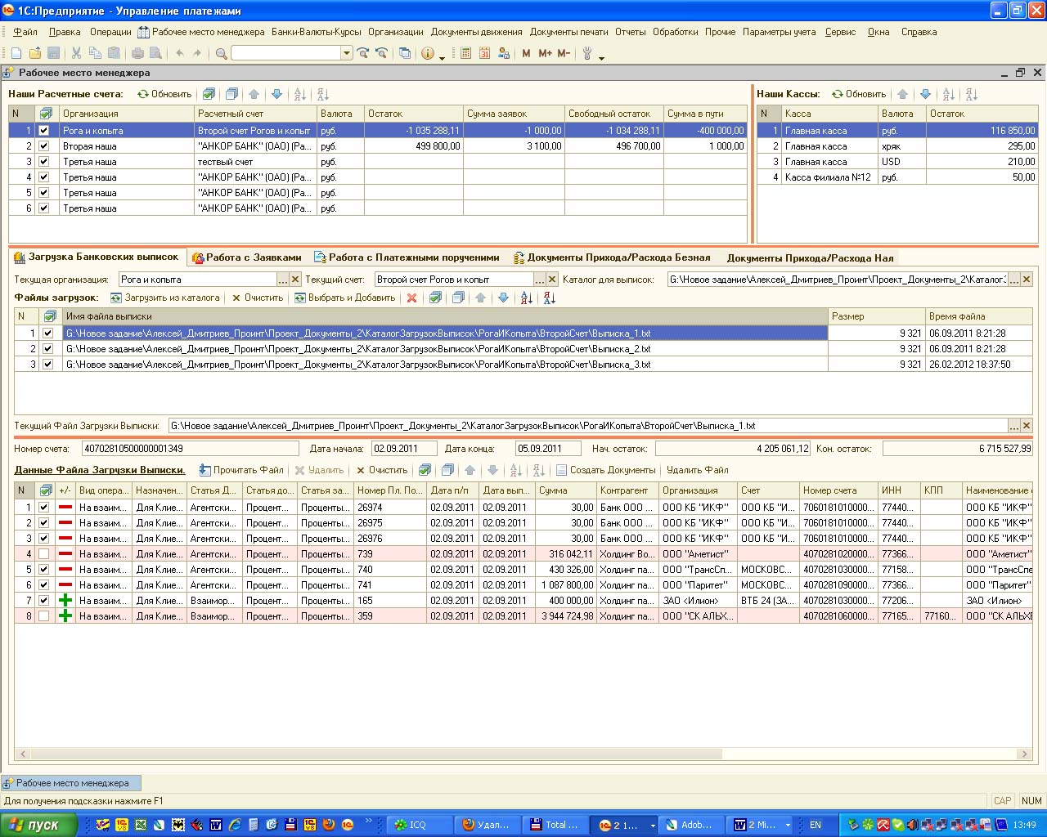Open the Операции menu
This screenshot has height=837, width=1047.
[110, 32]
